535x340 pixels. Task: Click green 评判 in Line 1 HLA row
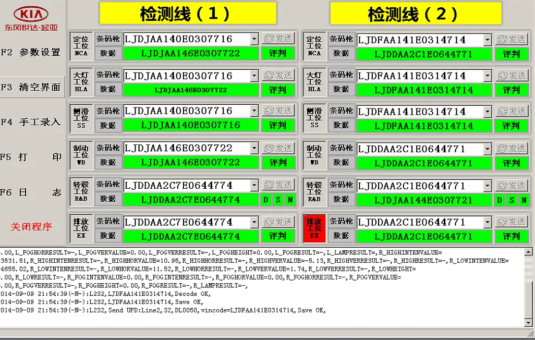click(x=278, y=90)
